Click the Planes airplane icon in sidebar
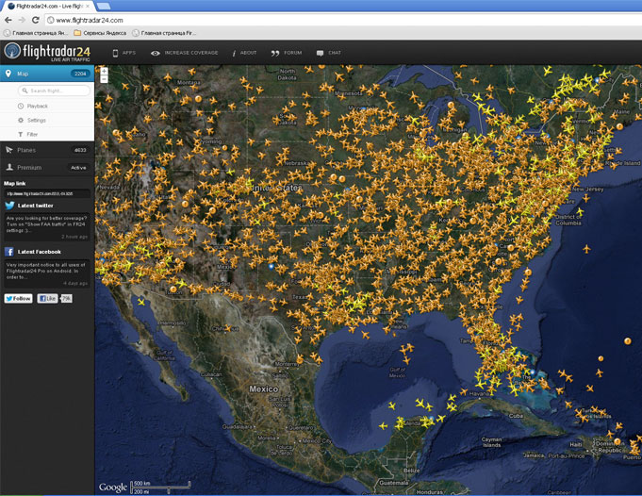Screen dimensions: 642x496 9,150
